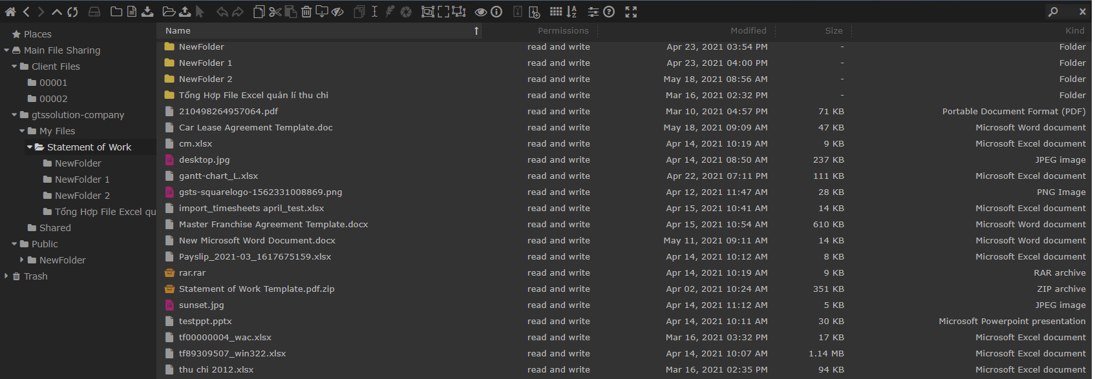The width and height of the screenshot is (1095, 379).
Task: Toggle the preview eye icon
Action: tap(480, 12)
